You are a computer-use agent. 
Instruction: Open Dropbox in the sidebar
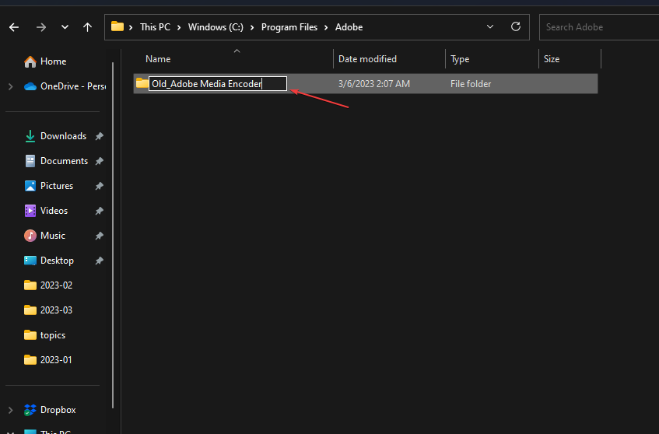pos(58,410)
